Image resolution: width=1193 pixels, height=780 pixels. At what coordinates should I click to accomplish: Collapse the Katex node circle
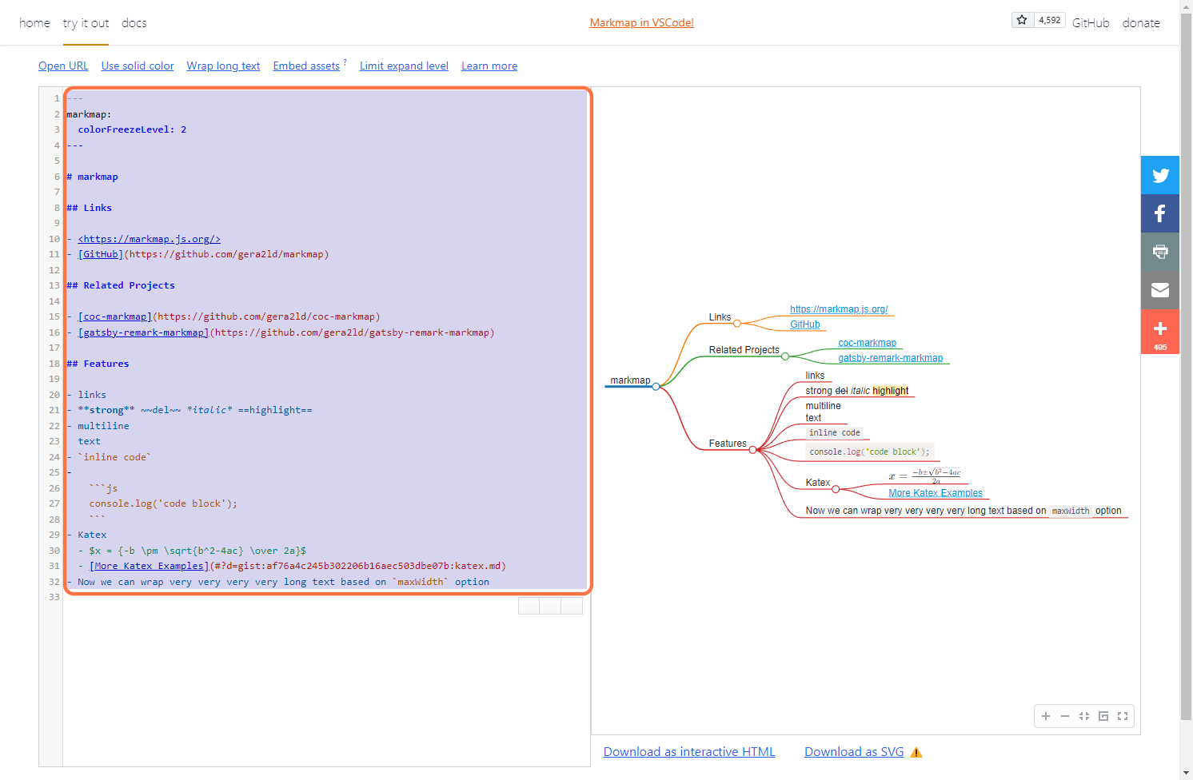[836, 489]
